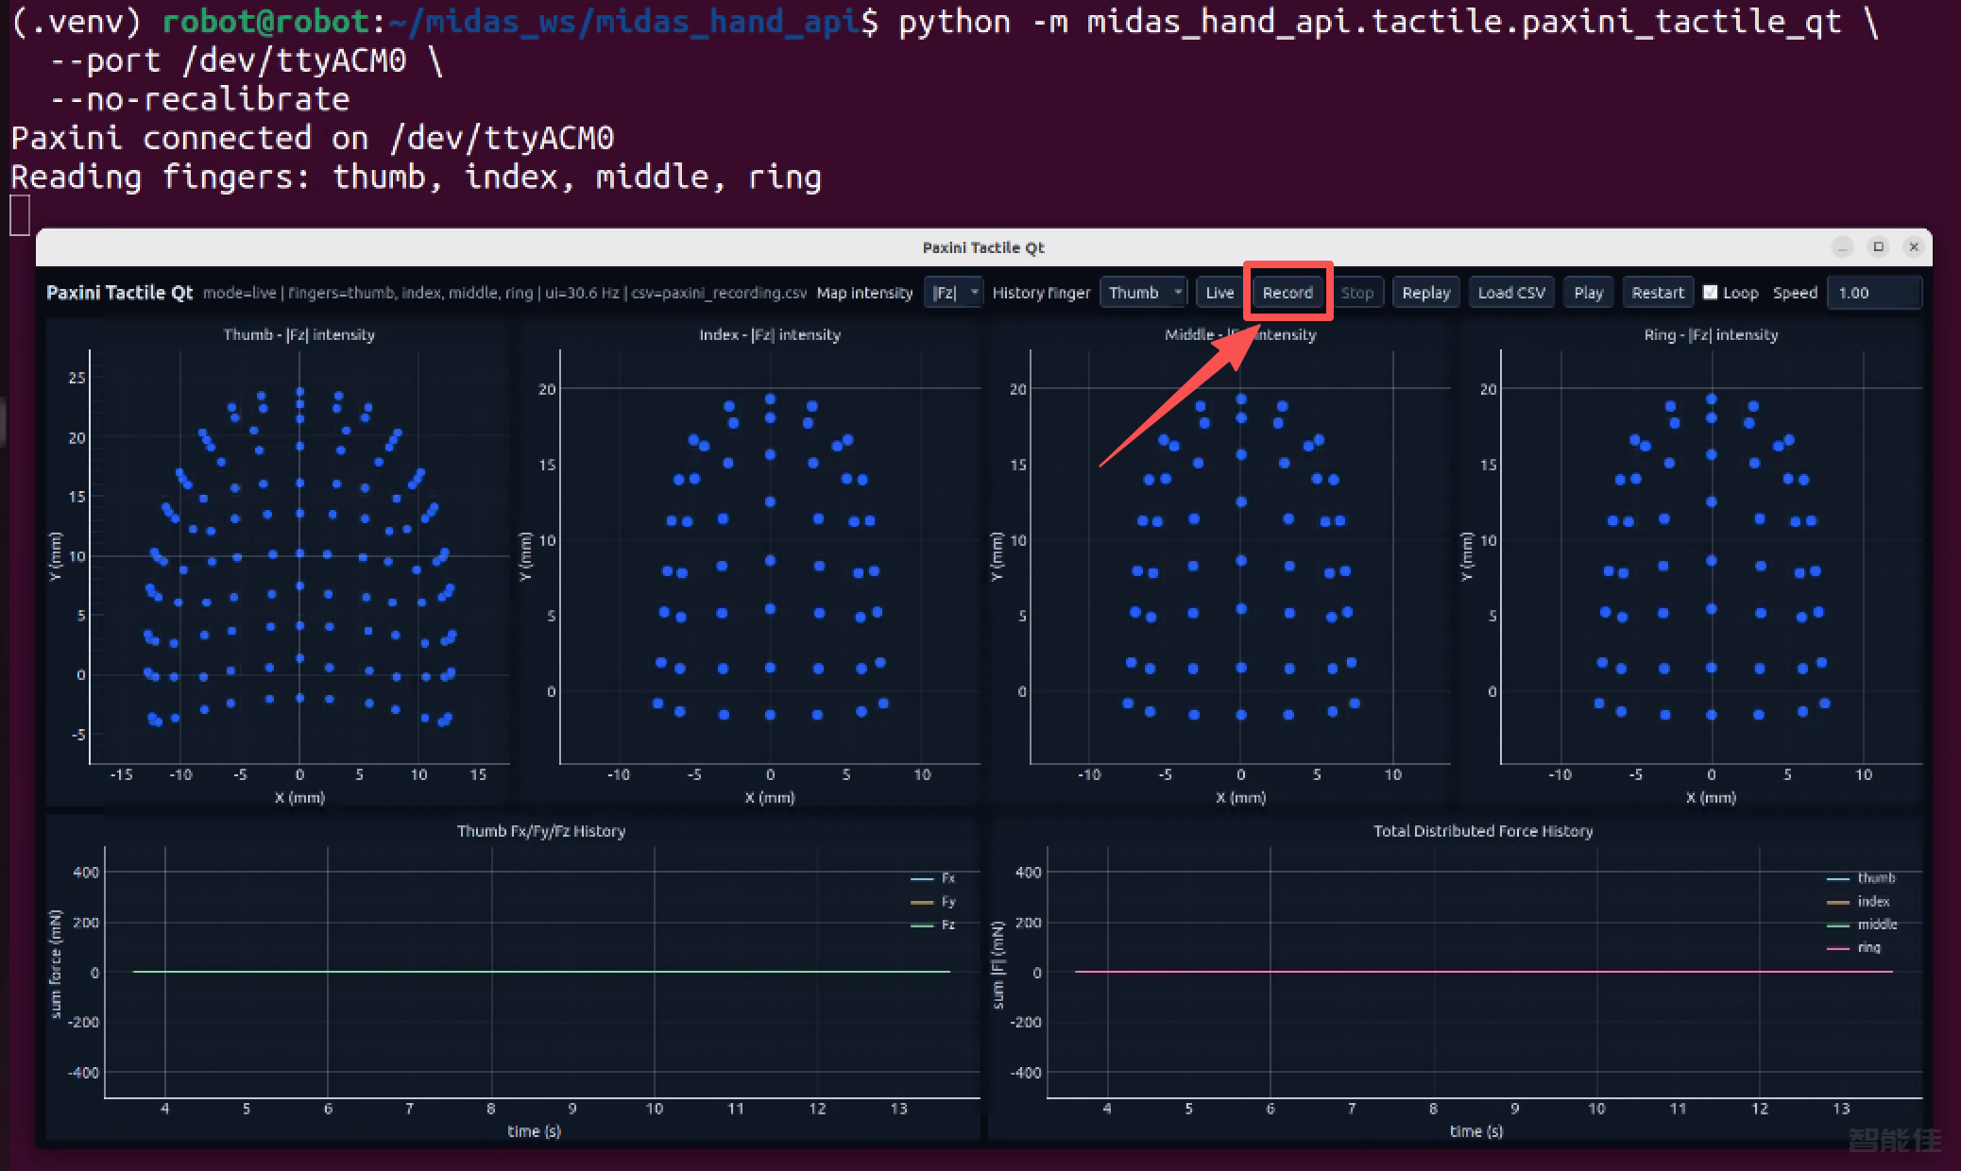This screenshot has width=1961, height=1171.
Task: Click the Speed value field
Action: point(1874,293)
